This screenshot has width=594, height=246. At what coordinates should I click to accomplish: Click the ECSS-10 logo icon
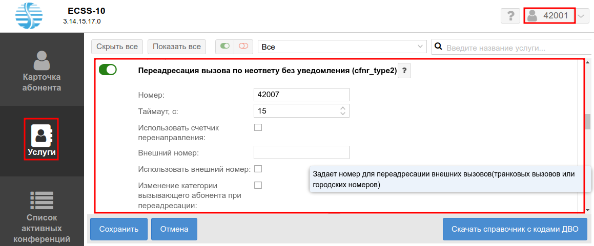[x=30, y=16]
